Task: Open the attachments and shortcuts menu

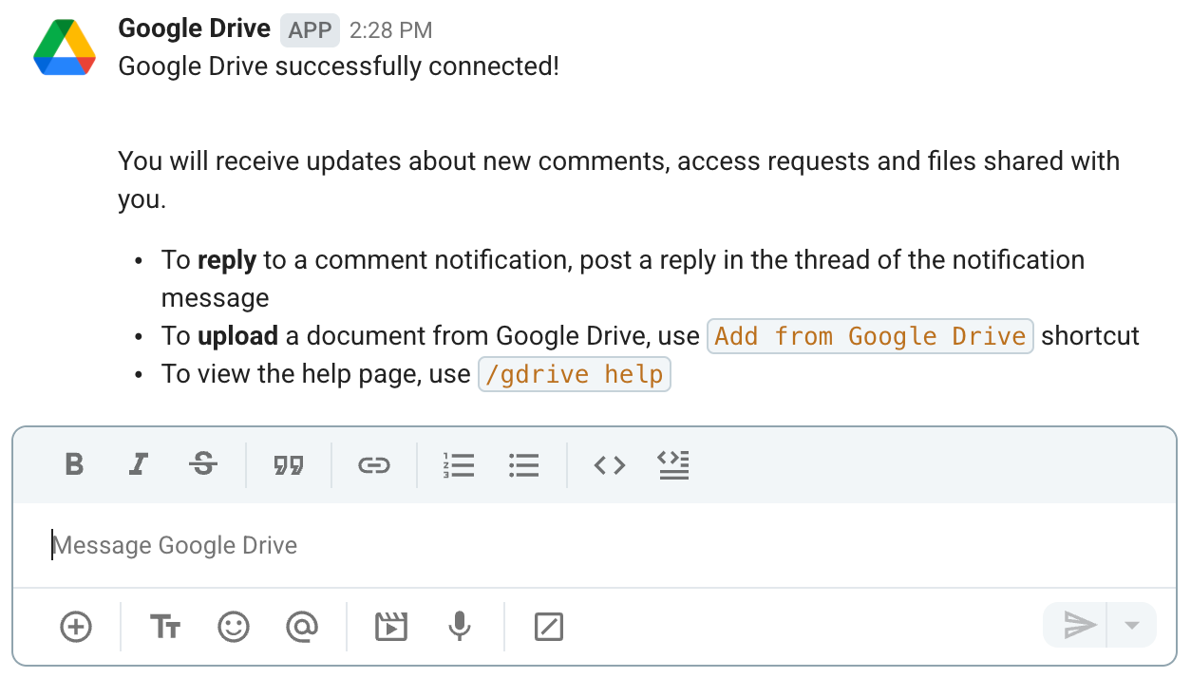Action: pos(76,626)
